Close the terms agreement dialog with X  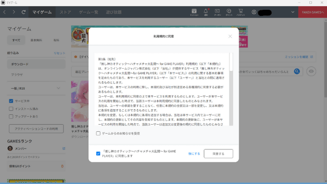click(x=230, y=36)
